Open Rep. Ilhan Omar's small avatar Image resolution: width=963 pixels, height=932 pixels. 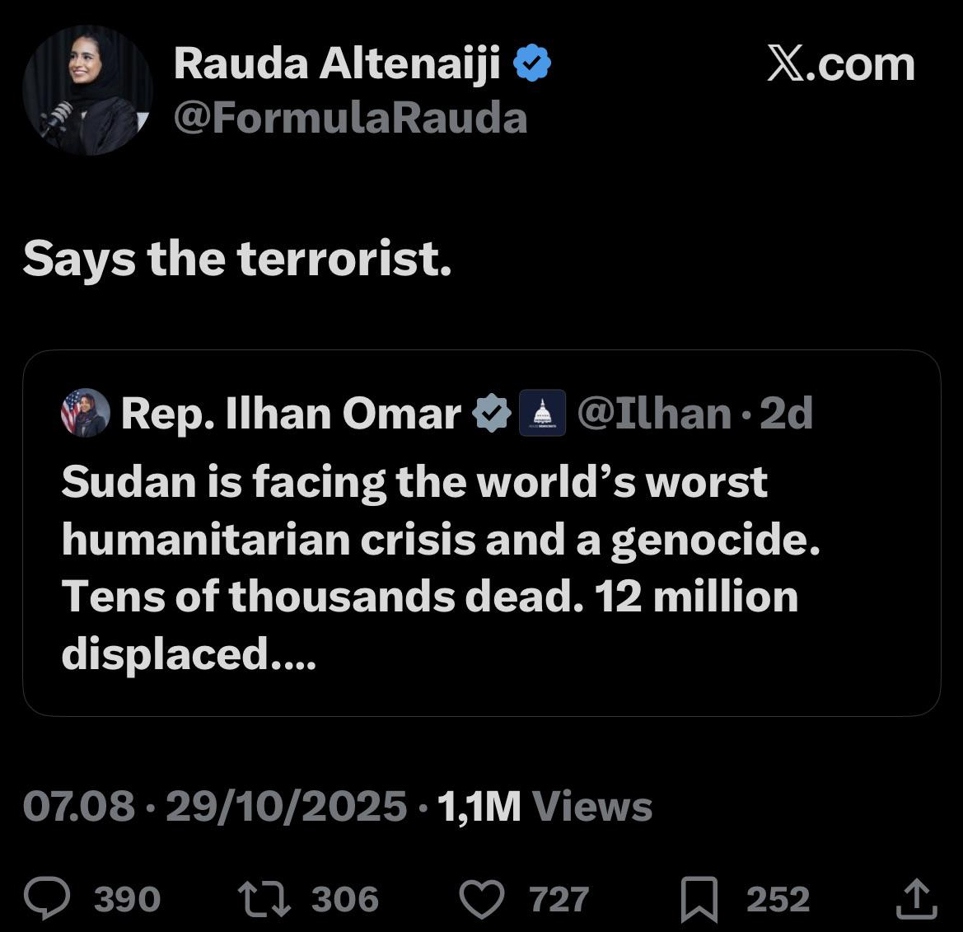click(x=85, y=413)
